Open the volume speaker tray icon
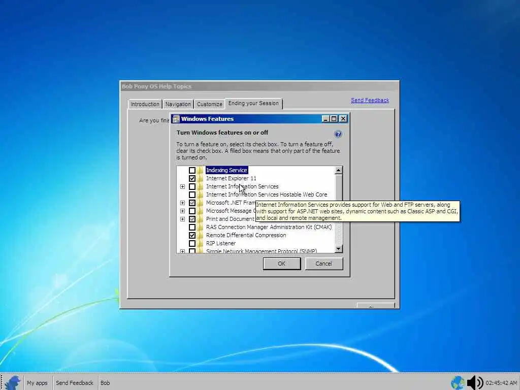 475,383
